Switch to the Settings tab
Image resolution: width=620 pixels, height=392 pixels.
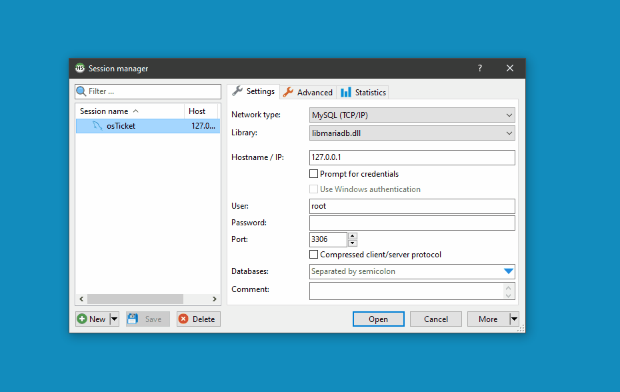(x=253, y=91)
